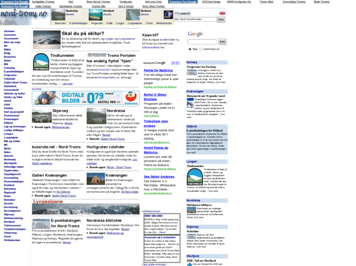The height and width of the screenshot is (266, 356).
Task: Click the globe icon in the header
Action: 168,15
